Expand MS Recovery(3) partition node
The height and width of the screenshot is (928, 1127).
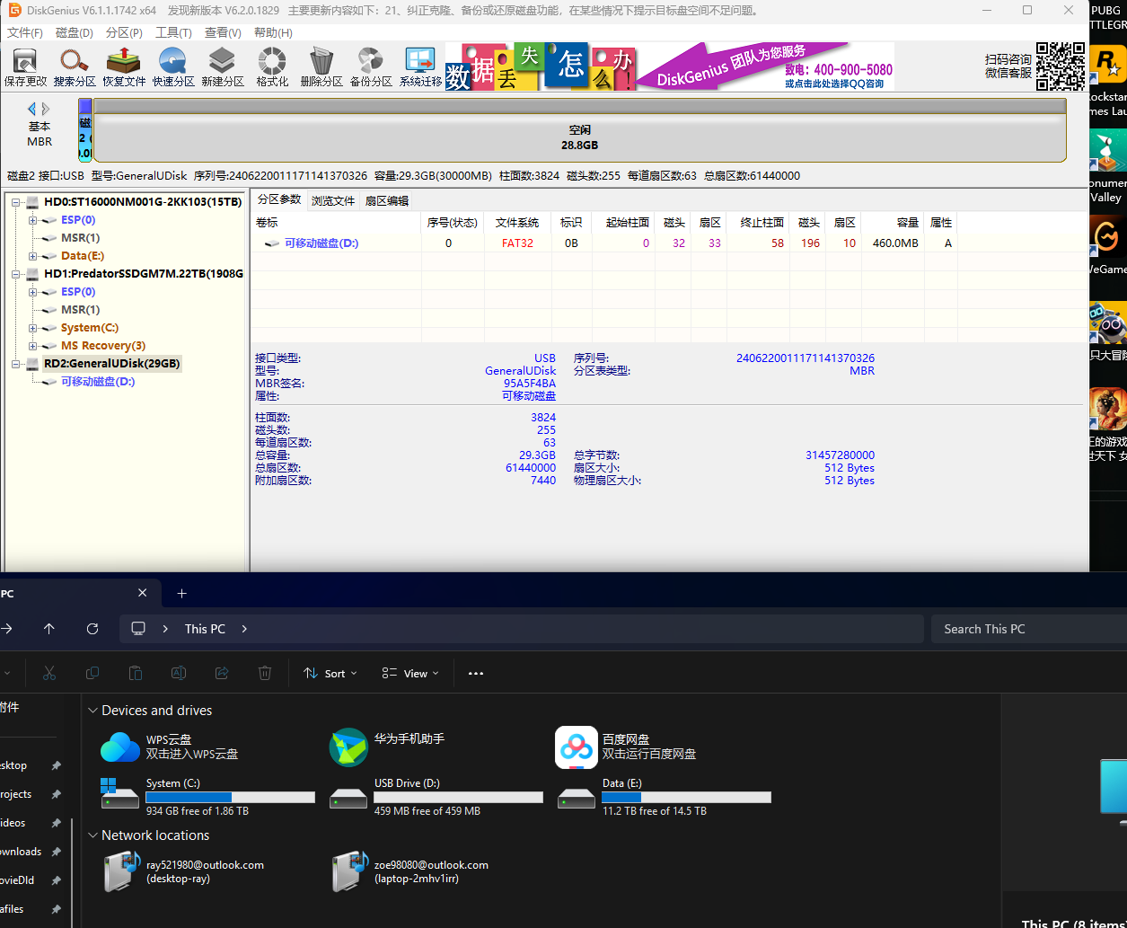pyautogui.click(x=32, y=346)
